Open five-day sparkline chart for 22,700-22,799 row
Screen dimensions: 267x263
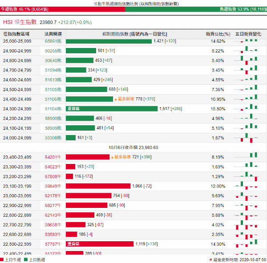pyautogui.click(x=246, y=225)
